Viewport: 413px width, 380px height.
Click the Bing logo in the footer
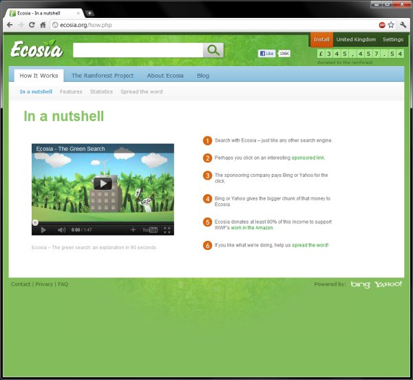tap(360, 284)
